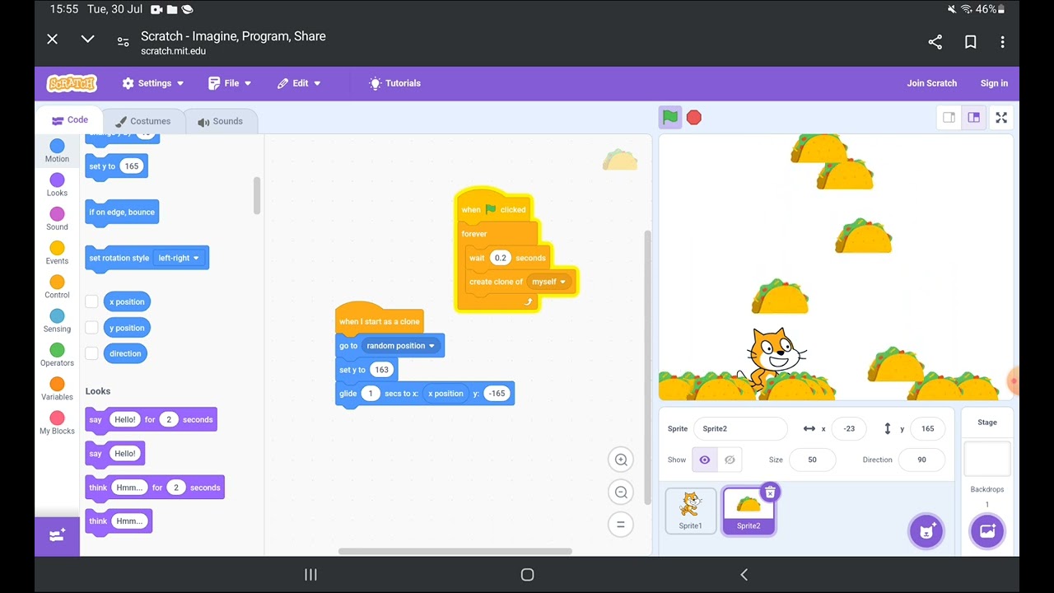Click the green flag to run project
Viewport: 1054px width, 593px height.
(670, 118)
